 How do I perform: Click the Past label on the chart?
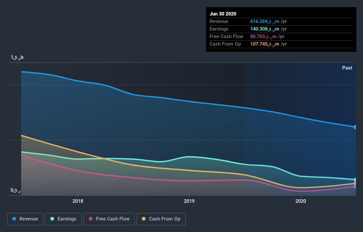click(x=347, y=68)
